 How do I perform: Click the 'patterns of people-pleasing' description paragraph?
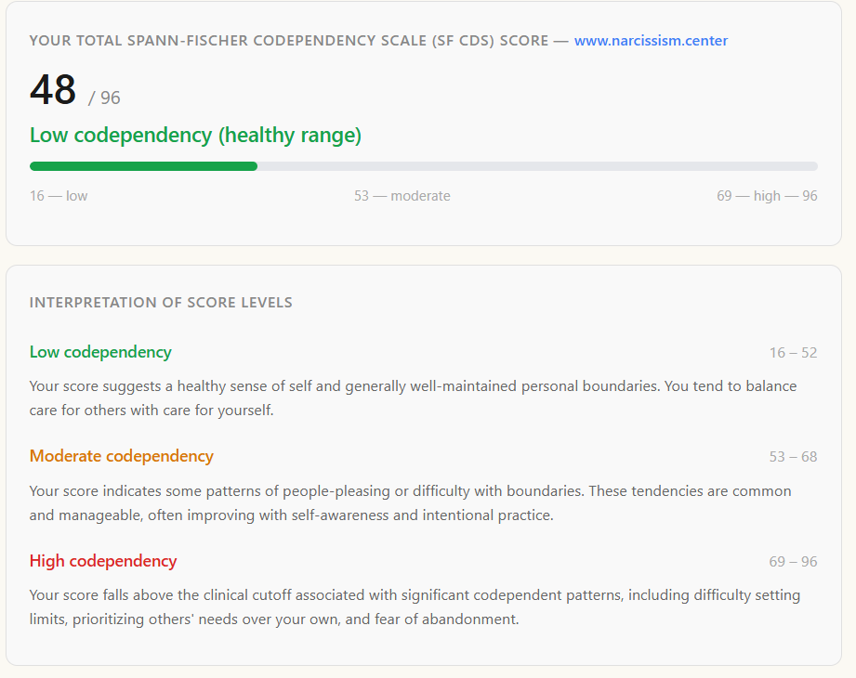pyautogui.click(x=411, y=502)
